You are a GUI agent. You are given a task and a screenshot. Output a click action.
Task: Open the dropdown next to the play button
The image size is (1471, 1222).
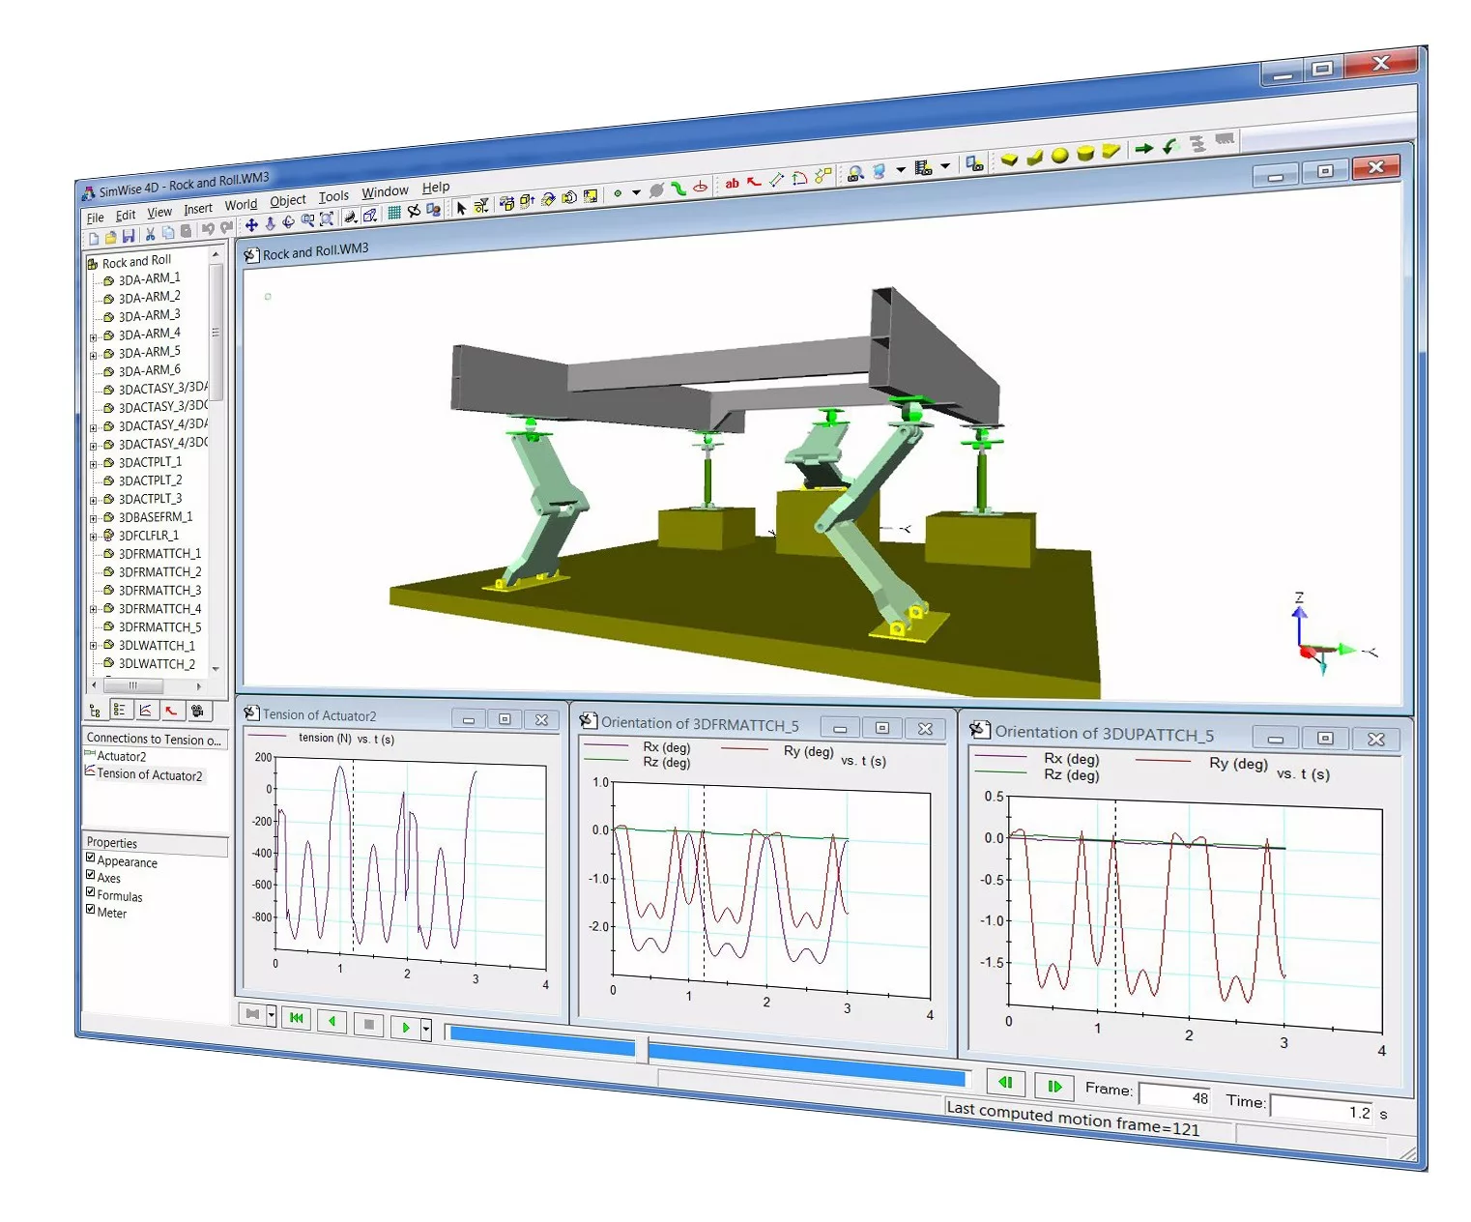pos(425,1028)
